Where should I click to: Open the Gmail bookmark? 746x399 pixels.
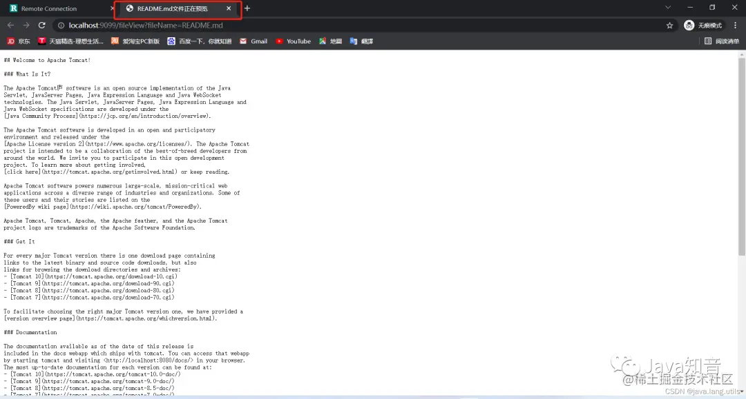[x=254, y=41]
